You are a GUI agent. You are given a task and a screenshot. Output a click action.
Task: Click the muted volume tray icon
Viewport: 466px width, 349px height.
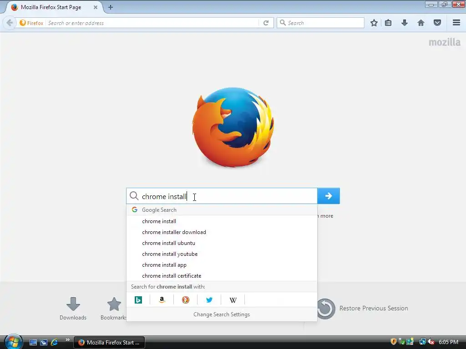pyautogui.click(x=431, y=342)
